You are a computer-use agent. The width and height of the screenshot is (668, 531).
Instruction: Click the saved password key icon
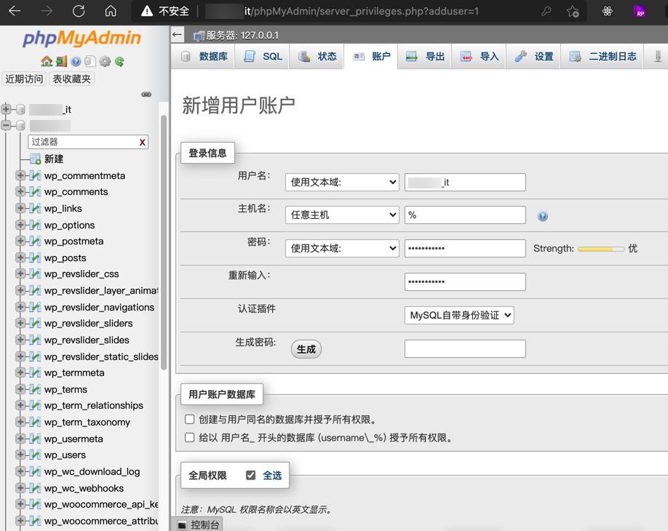click(x=546, y=11)
